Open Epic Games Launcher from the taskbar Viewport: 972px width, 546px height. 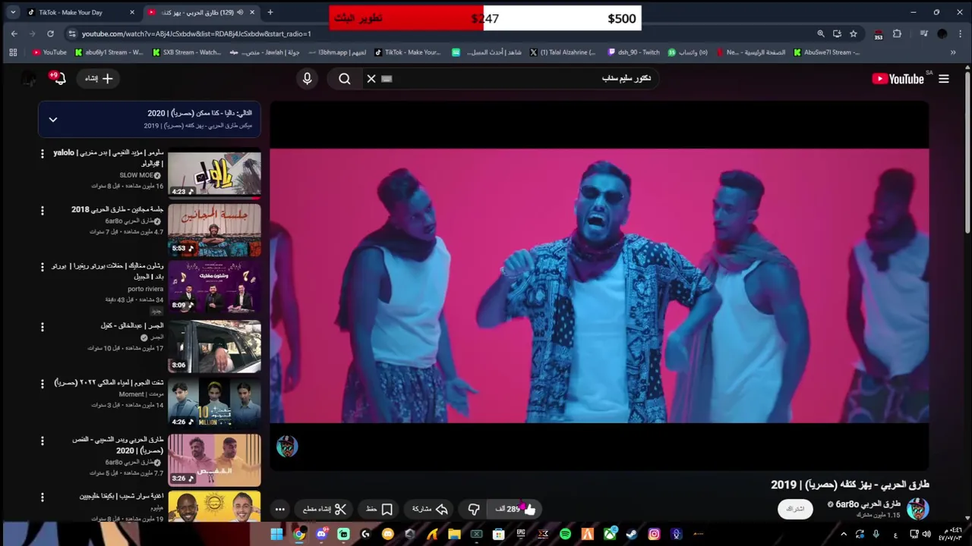pyautogui.click(x=521, y=534)
